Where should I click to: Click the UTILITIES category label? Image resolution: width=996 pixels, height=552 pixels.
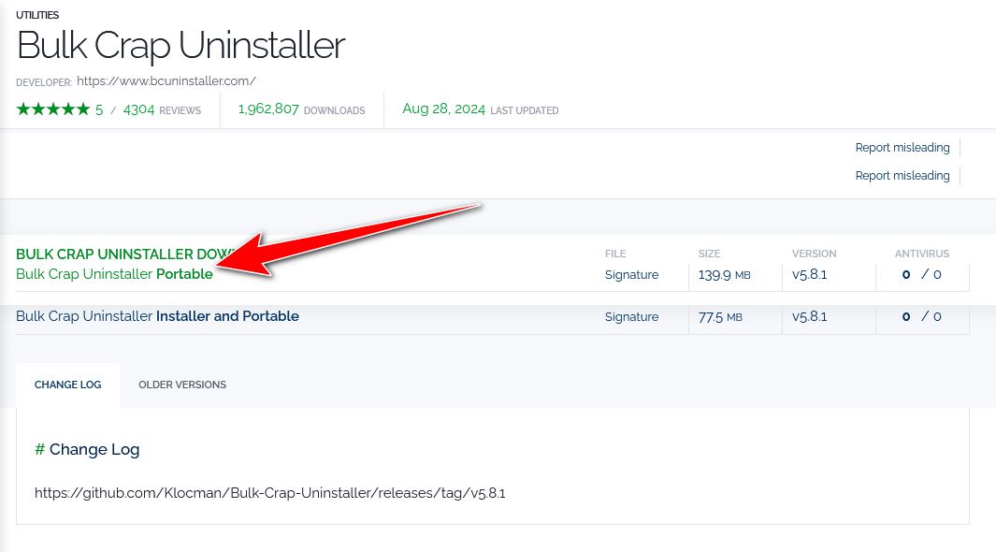point(37,15)
